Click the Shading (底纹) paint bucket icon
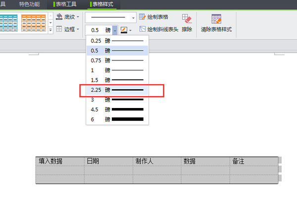This screenshot has width=297, height=222. point(59,17)
